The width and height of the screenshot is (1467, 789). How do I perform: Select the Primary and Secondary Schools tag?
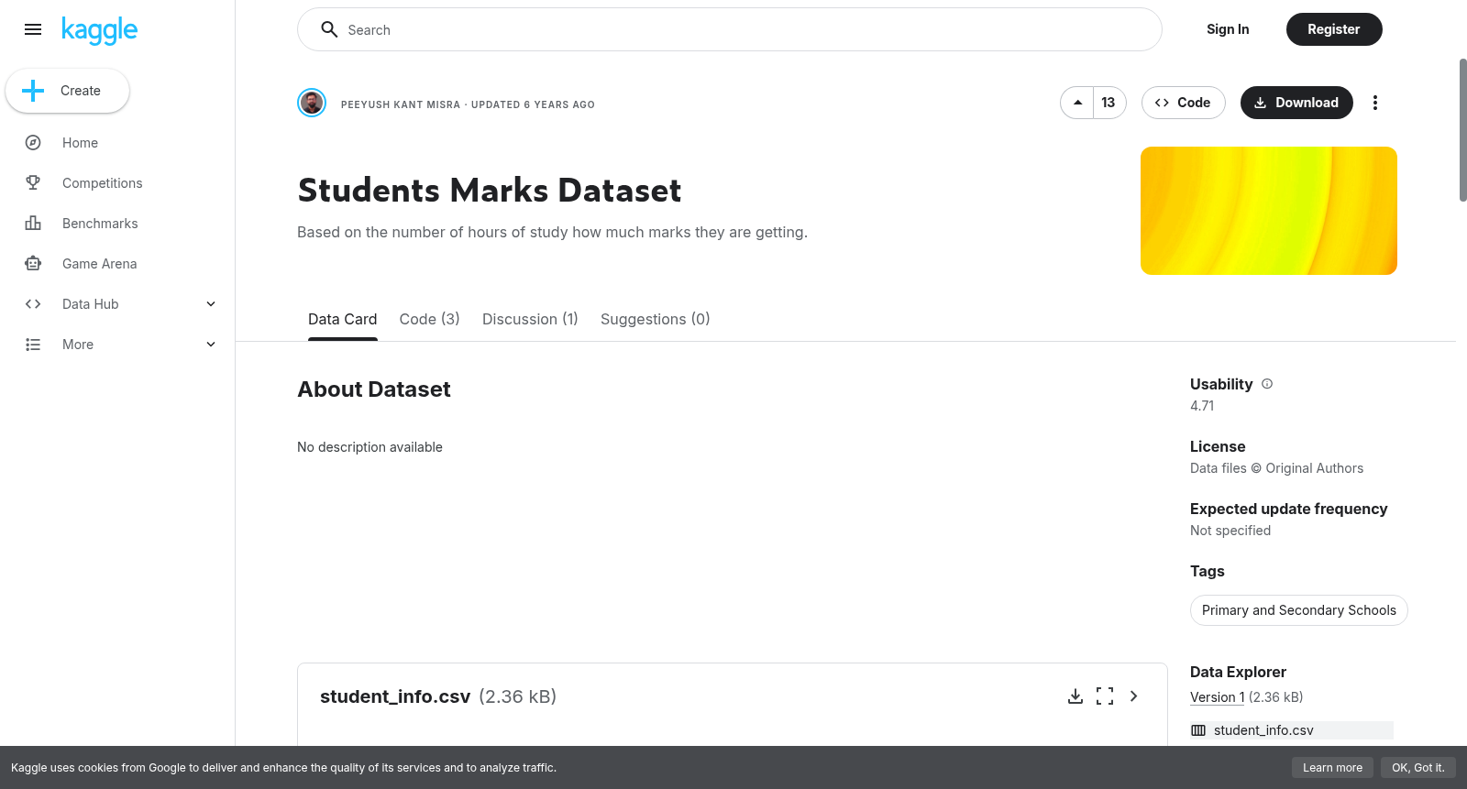[x=1298, y=610]
